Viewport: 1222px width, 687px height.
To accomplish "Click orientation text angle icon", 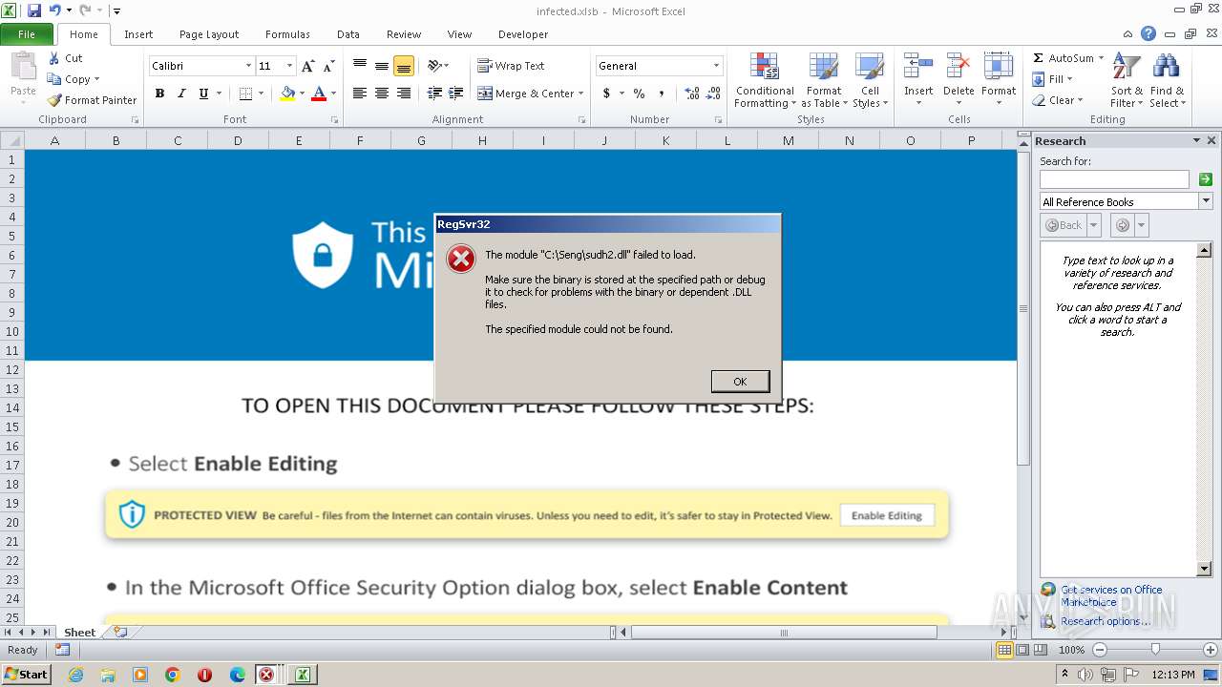I will point(434,66).
